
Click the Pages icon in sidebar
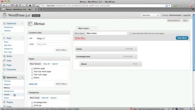(4, 65)
